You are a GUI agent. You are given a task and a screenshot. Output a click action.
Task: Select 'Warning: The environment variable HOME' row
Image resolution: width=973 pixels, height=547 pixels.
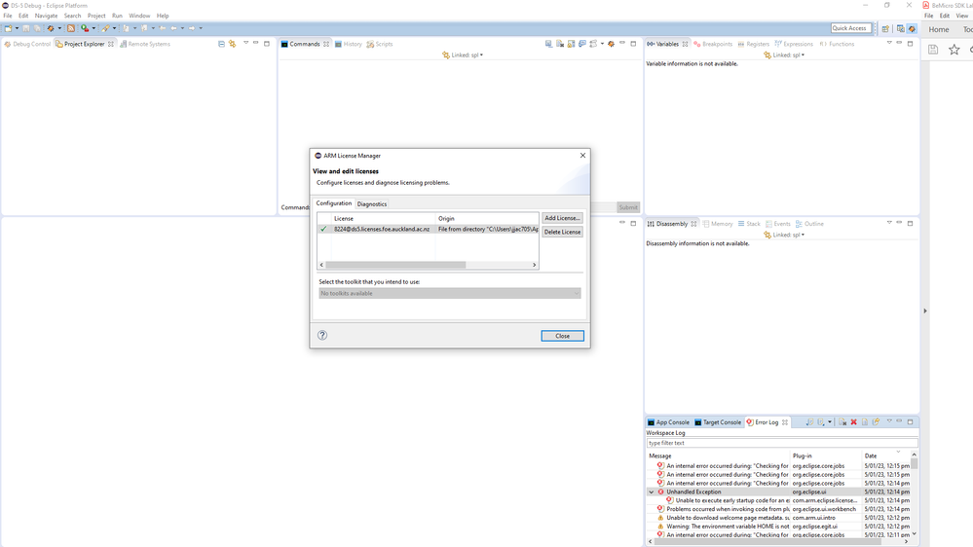click(779, 527)
